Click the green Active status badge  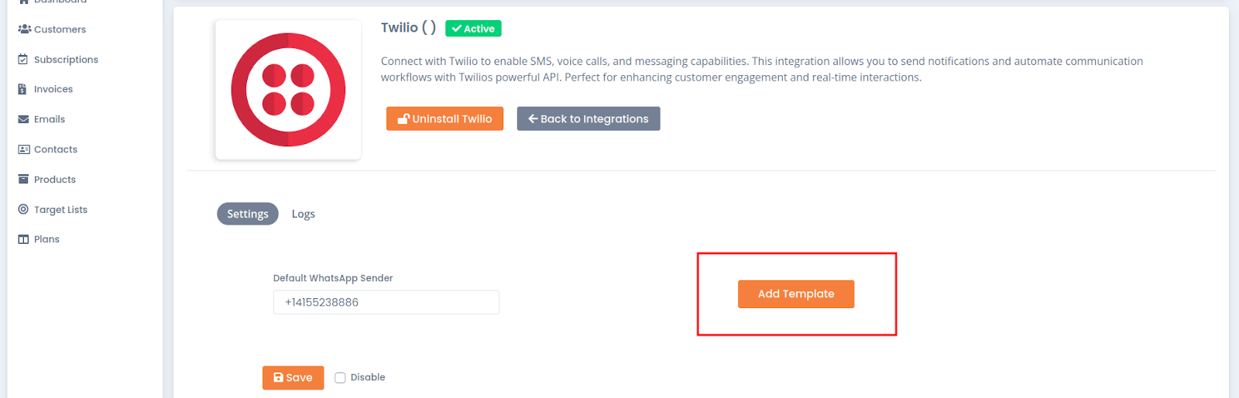click(x=473, y=29)
